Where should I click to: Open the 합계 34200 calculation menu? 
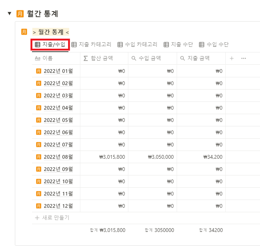click(x=211, y=230)
